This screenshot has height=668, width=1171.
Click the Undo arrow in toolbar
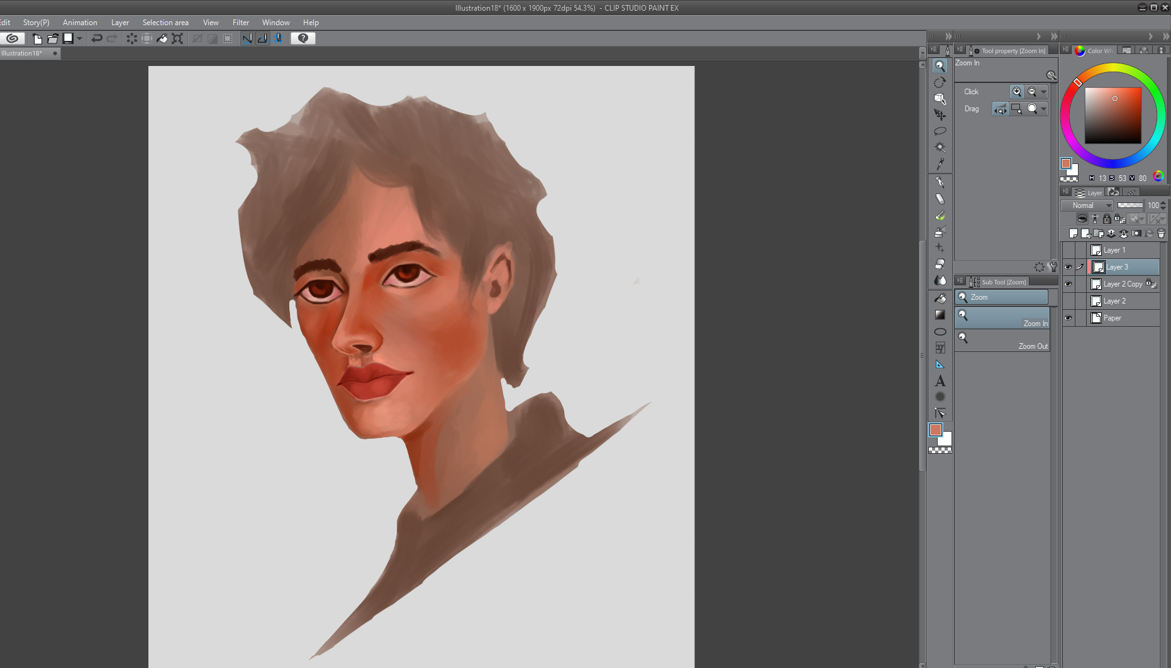(x=96, y=38)
